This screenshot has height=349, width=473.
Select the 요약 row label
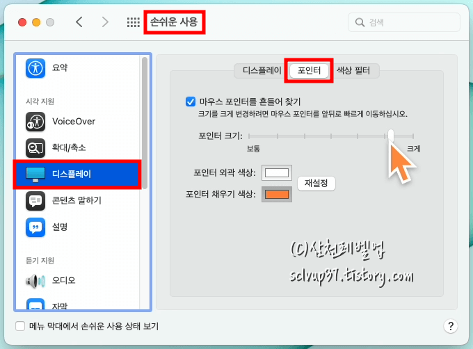point(60,68)
